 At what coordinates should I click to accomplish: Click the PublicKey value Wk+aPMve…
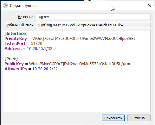click(80, 64)
